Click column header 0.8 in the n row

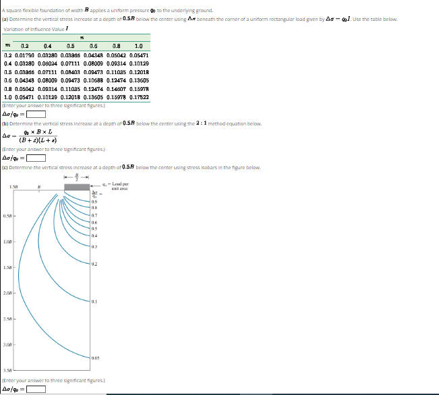click(116, 47)
